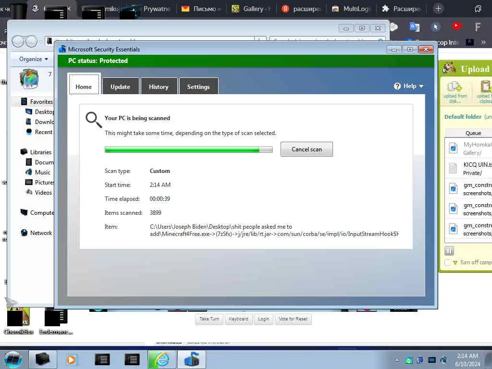The image size is (492, 369).
Task: Click the Documents library icon
Action: pos(29,162)
